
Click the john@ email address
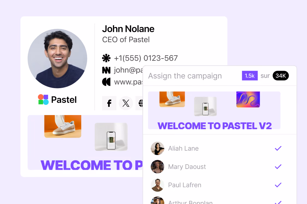pyautogui.click(x=129, y=70)
